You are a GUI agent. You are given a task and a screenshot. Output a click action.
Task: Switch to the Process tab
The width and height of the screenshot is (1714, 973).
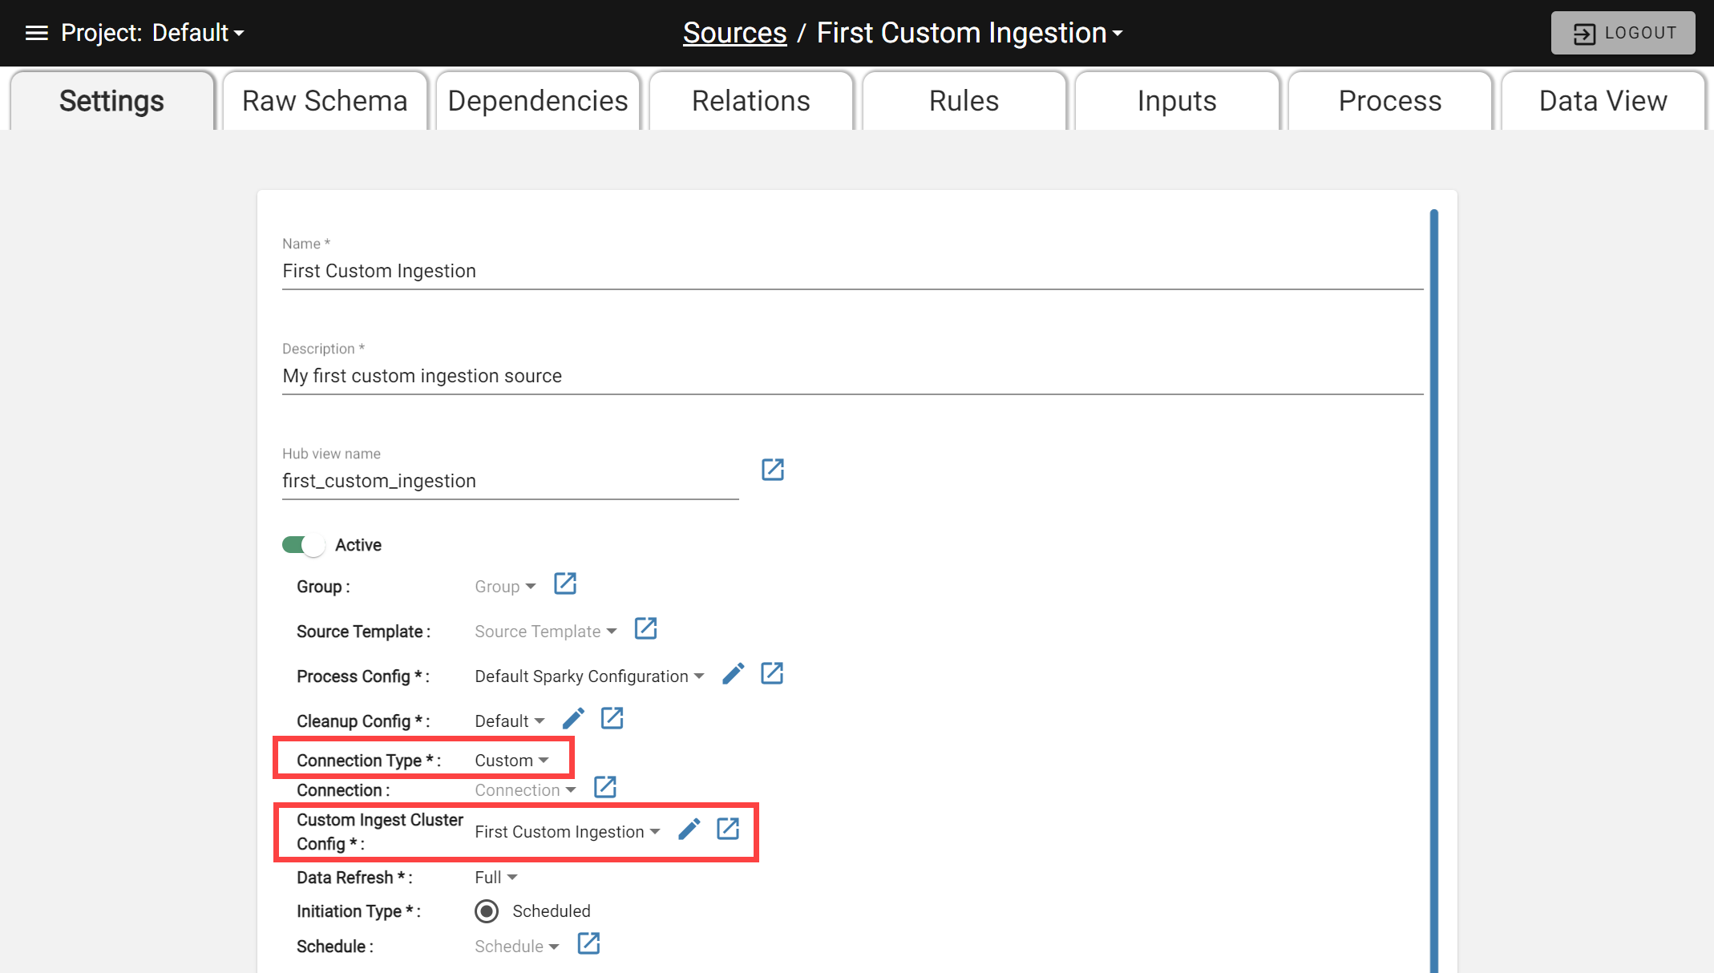(1390, 101)
